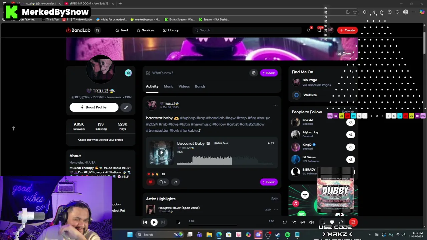The height and width of the screenshot is (240, 427).
Task: Open the track queue list icon beside next
Action: (178, 222)
